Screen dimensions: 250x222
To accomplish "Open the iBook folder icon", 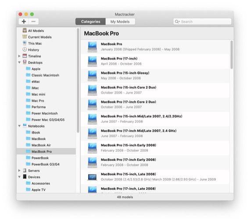I will point(28,132).
